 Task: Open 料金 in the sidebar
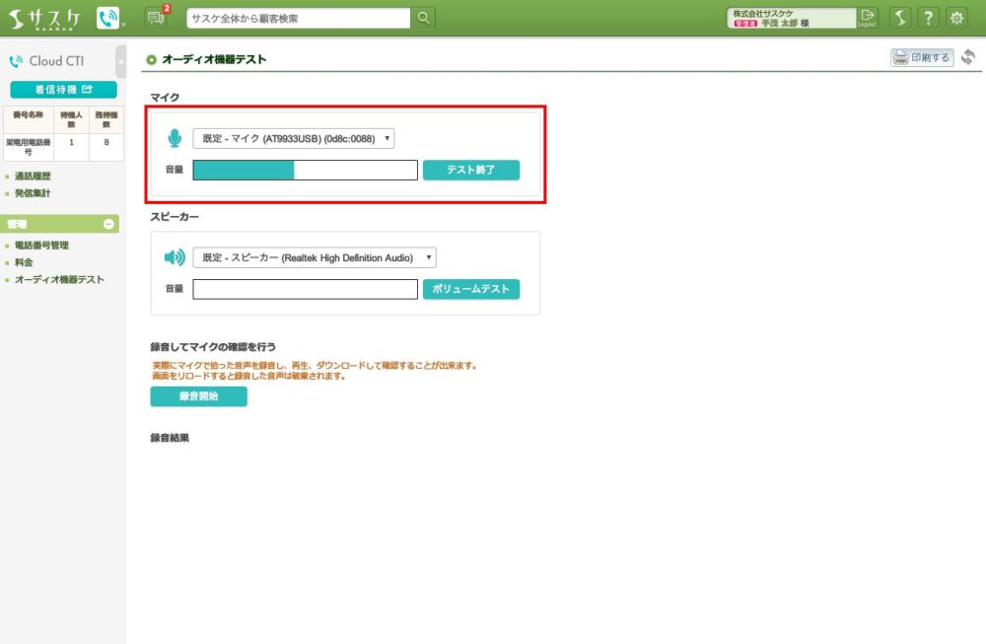[24, 262]
